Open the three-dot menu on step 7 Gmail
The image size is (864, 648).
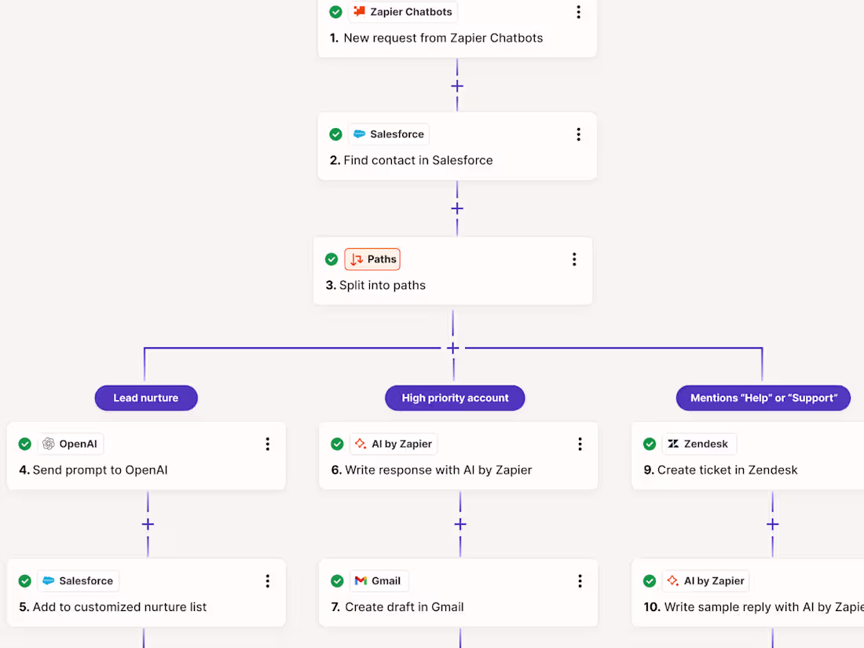[580, 580]
